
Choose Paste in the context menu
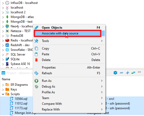69,54
